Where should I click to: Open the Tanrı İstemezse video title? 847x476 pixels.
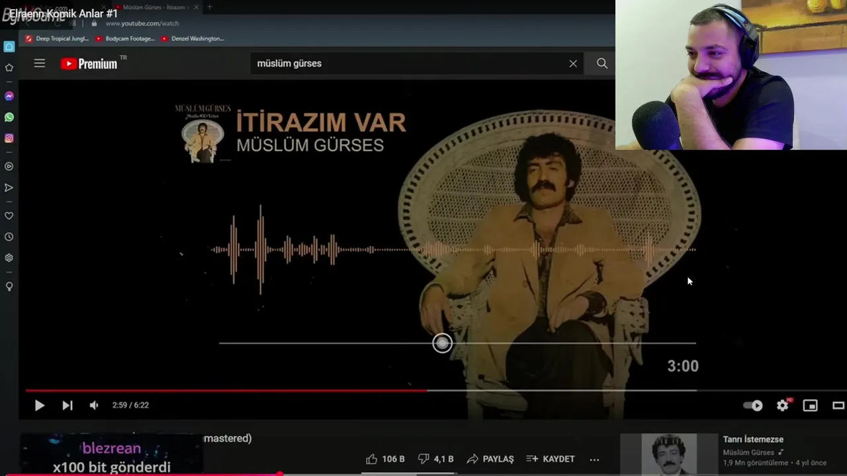point(753,439)
